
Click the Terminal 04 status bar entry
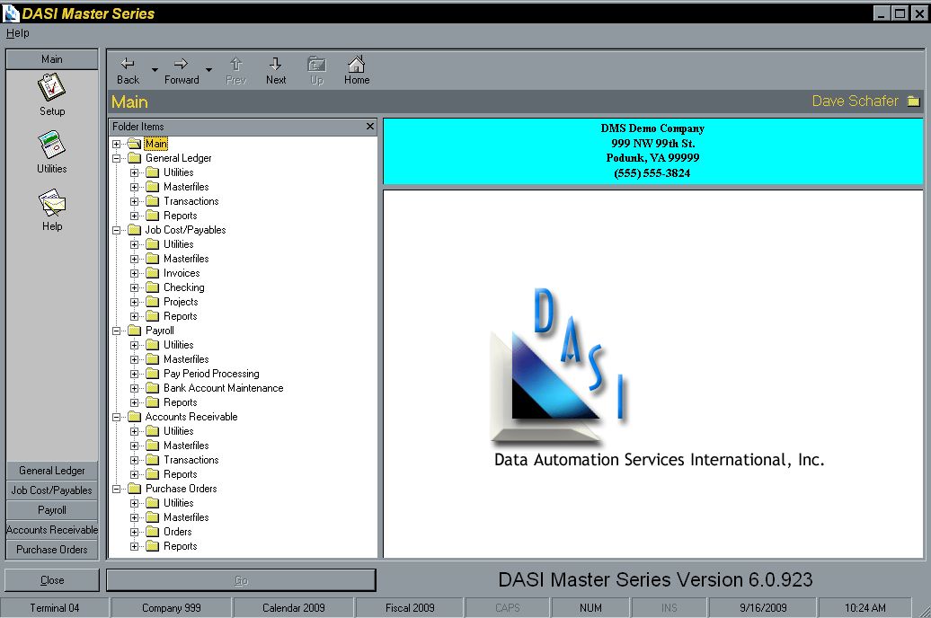point(55,608)
